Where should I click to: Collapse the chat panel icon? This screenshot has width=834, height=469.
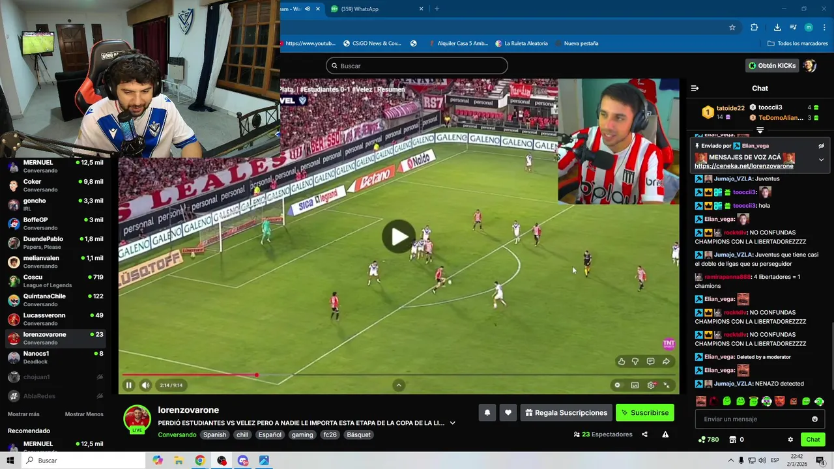tap(695, 88)
